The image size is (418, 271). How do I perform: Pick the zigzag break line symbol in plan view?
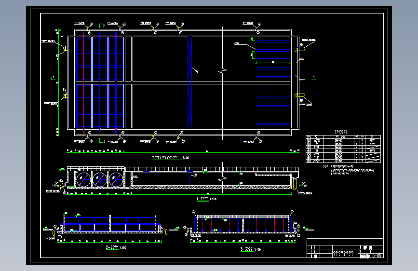coord(223,71)
